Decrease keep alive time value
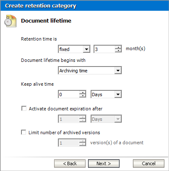 [83, 96]
